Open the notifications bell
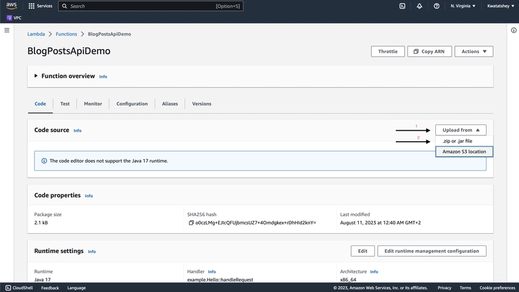This screenshot has width=519, height=292. coord(419,6)
